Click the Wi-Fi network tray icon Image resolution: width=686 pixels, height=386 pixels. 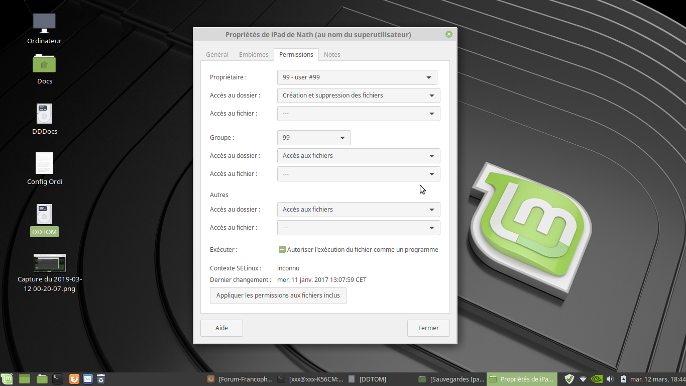583,379
